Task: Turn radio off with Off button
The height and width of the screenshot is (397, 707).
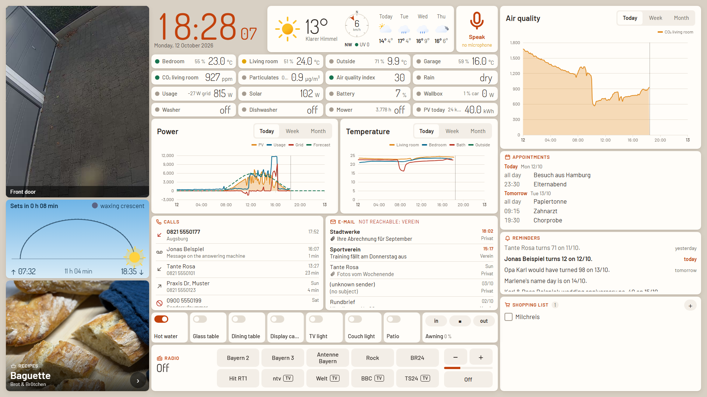Action: 468,379
